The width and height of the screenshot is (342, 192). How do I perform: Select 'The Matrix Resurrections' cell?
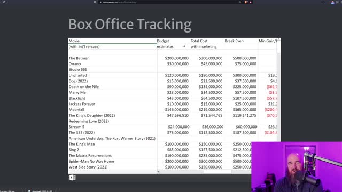click(113, 155)
